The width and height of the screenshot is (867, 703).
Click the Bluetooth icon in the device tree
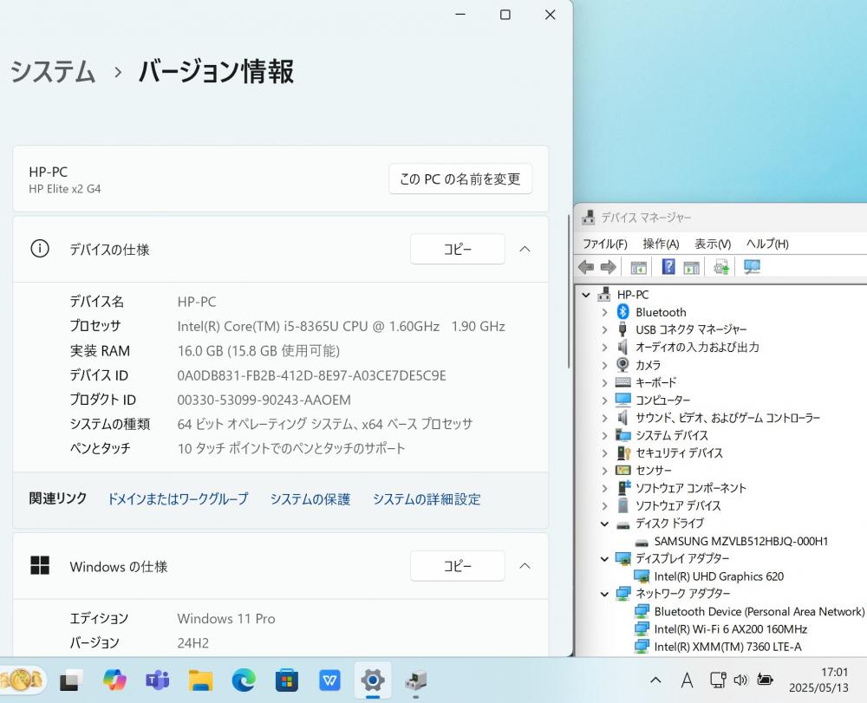623,312
